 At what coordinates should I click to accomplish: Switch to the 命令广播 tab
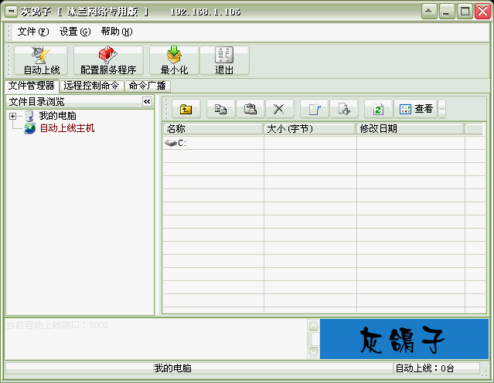coord(147,86)
